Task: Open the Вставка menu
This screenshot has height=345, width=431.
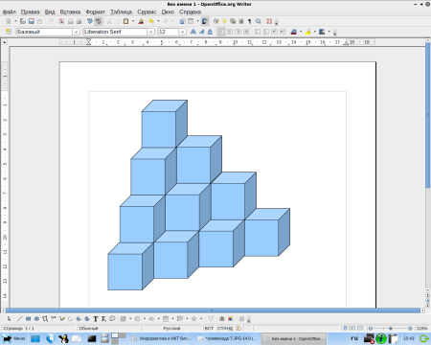Action: [x=70, y=11]
